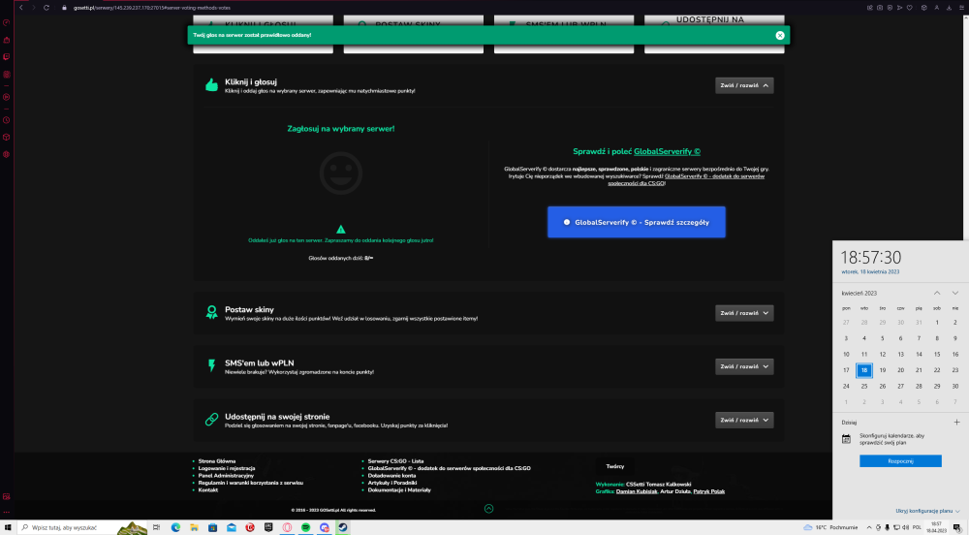Open the profile account icon in browser toolbar
Viewport: 969px width, 535px height.
point(936,8)
